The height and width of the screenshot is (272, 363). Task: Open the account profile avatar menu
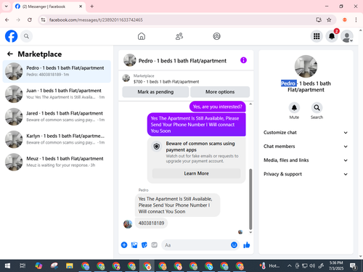347,36
